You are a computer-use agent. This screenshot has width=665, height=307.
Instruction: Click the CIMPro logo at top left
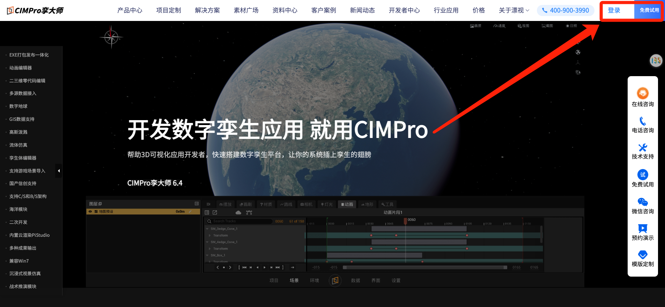tap(35, 10)
